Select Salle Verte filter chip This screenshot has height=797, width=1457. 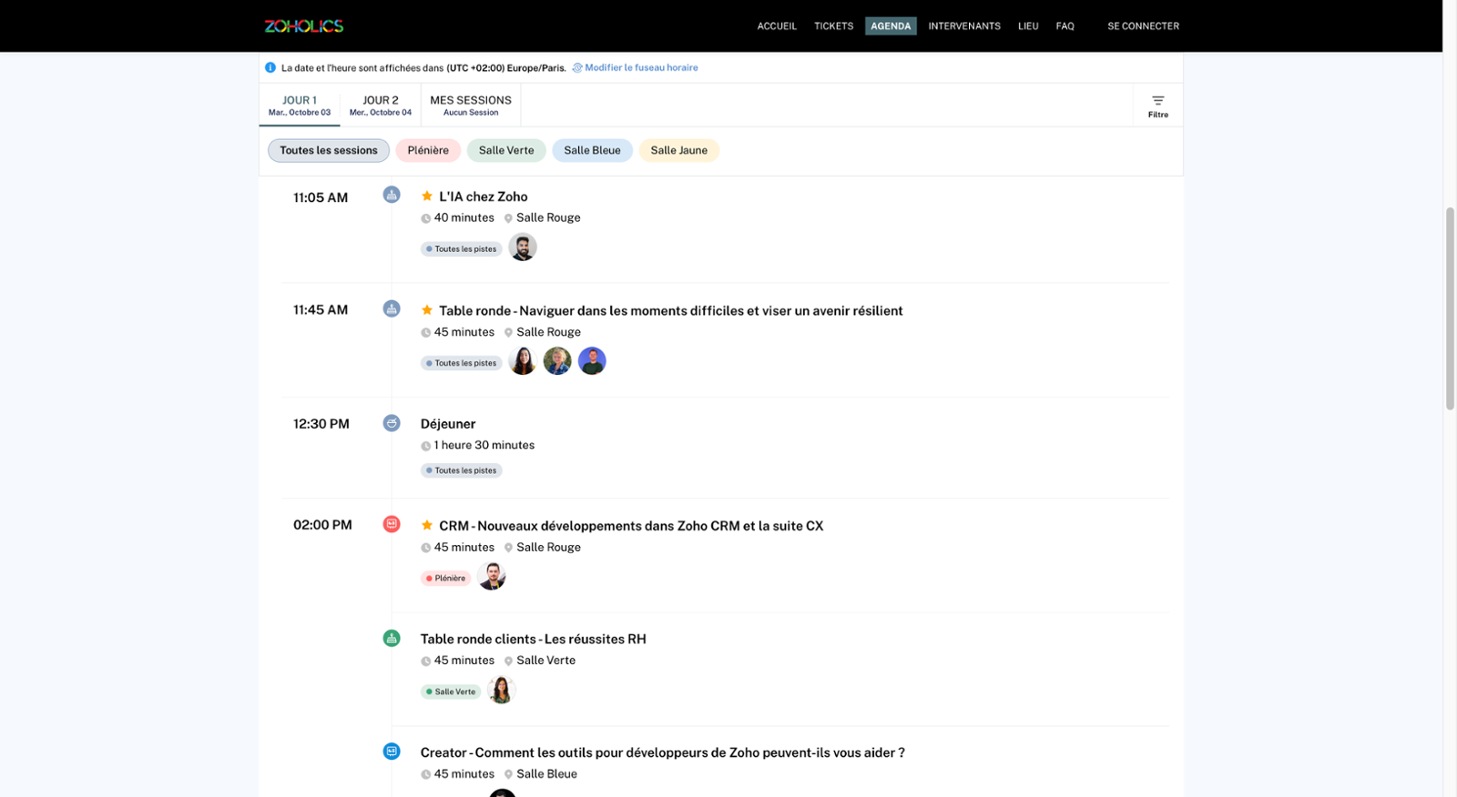(x=506, y=150)
